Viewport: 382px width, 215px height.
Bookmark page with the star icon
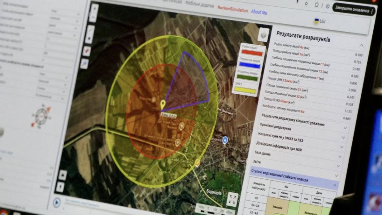pos(306,4)
